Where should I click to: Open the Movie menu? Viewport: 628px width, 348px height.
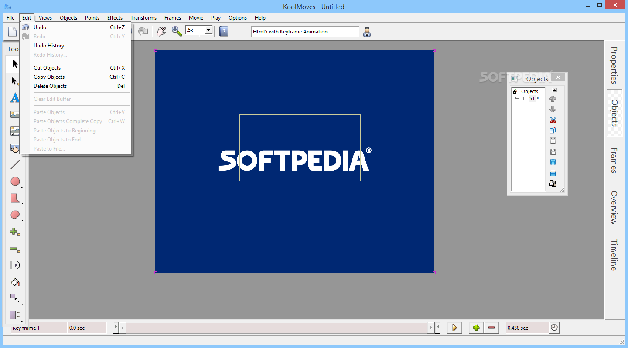point(196,18)
